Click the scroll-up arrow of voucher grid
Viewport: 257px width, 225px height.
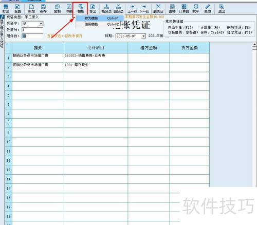pyautogui.click(x=254, y=44)
